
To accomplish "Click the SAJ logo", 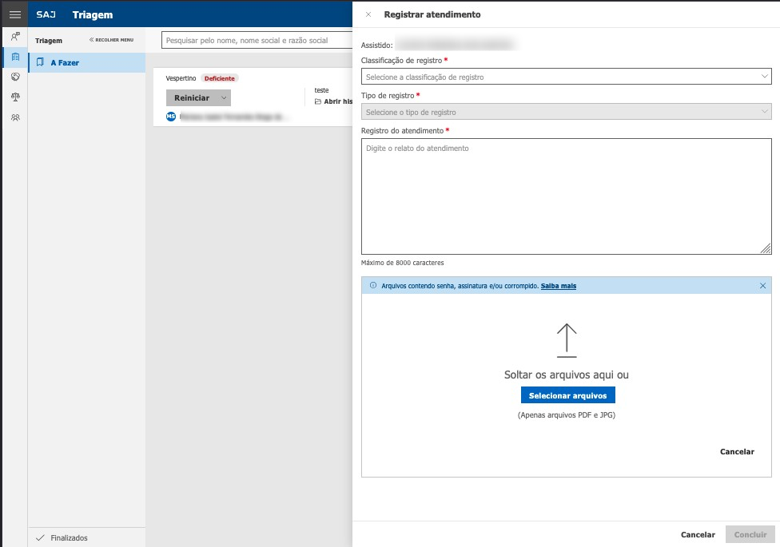I will click(46, 14).
